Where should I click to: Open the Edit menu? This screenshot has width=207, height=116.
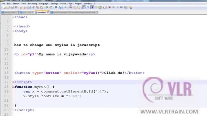point(9,4)
